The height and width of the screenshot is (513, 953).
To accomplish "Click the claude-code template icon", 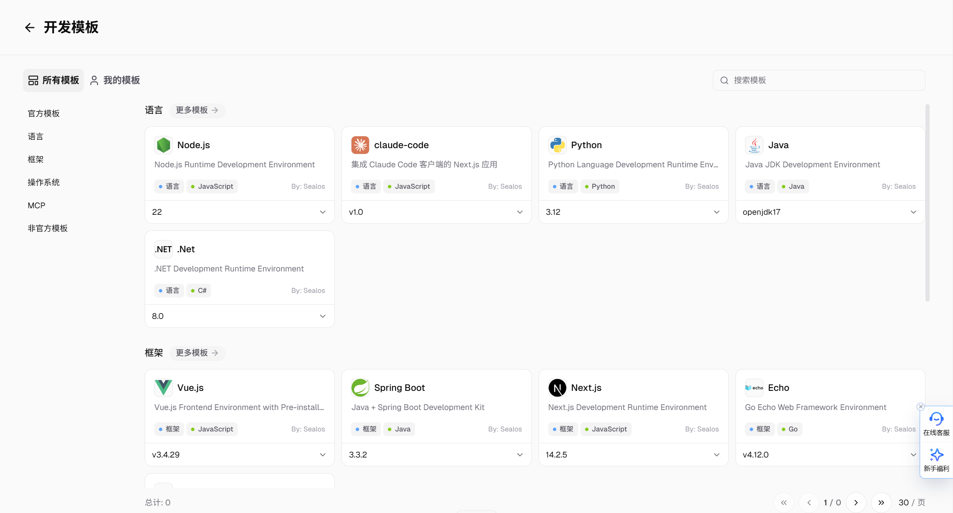I will [360, 145].
